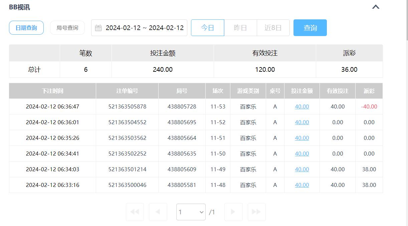Select the 今日 date range

pos(207,28)
